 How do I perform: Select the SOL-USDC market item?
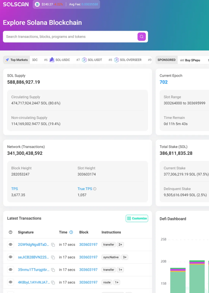[x=59, y=60]
